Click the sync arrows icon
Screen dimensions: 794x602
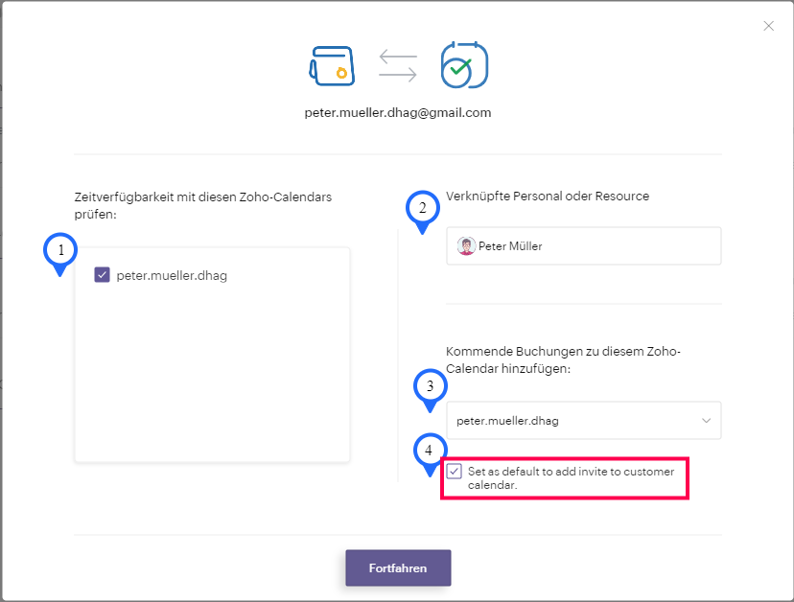pos(398,65)
